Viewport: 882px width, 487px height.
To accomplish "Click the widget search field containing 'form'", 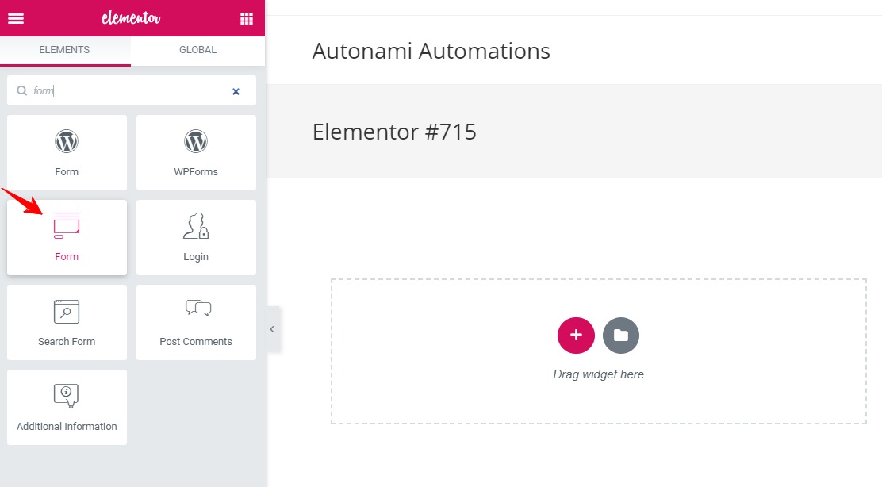I will pos(131,90).
